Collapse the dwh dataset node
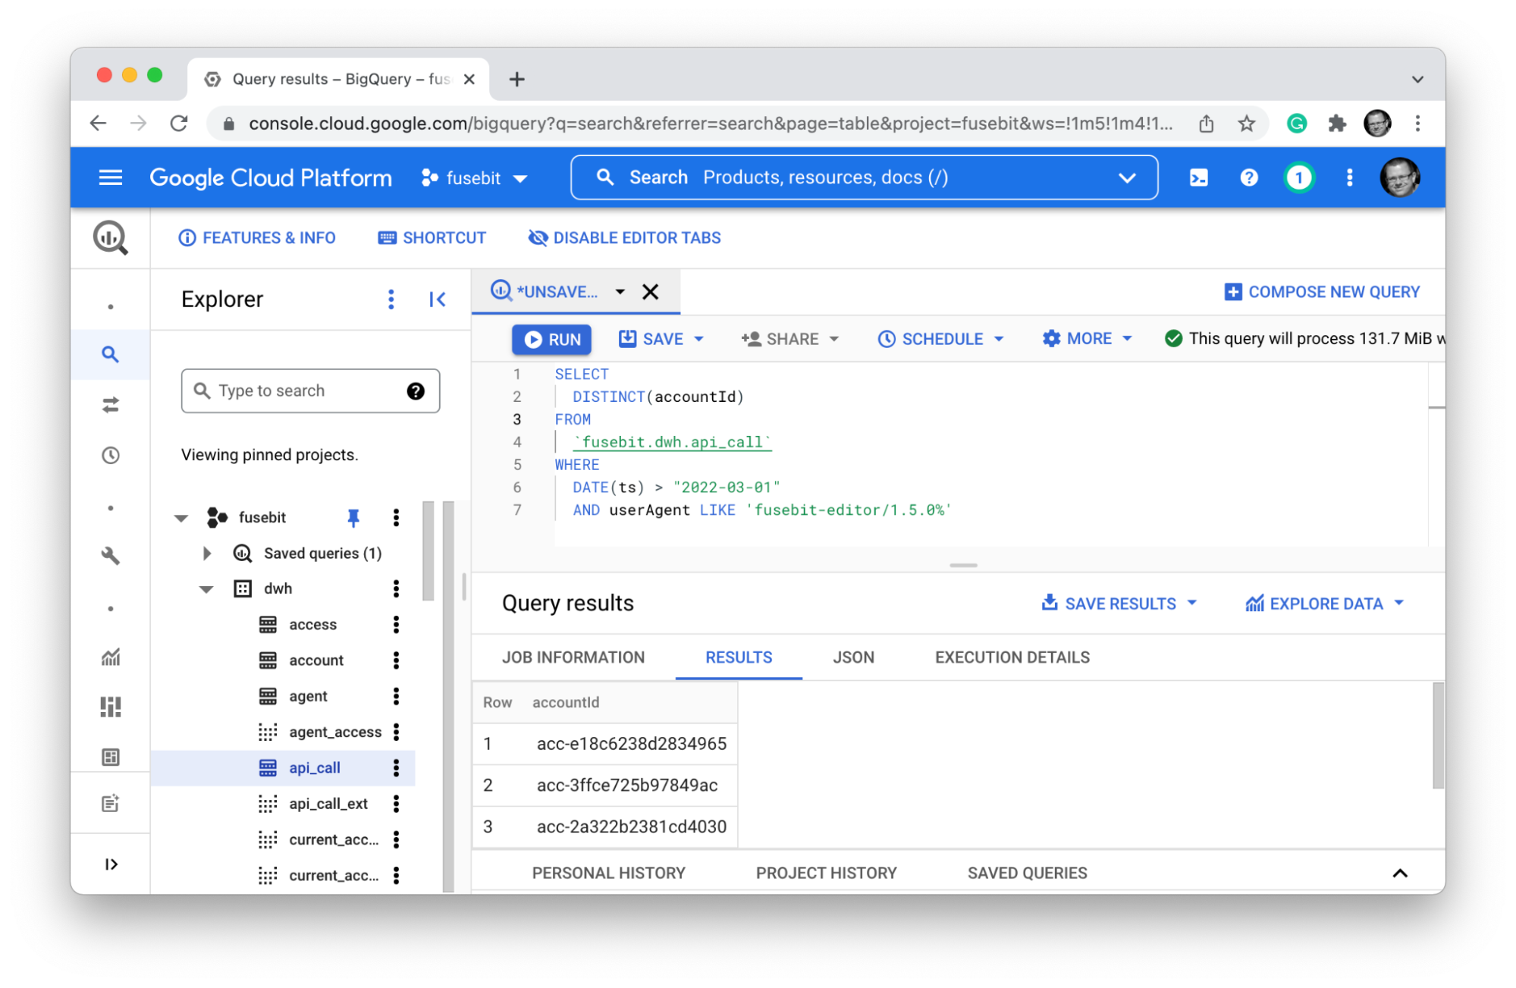Image resolution: width=1516 pixels, height=988 pixels. click(x=206, y=589)
